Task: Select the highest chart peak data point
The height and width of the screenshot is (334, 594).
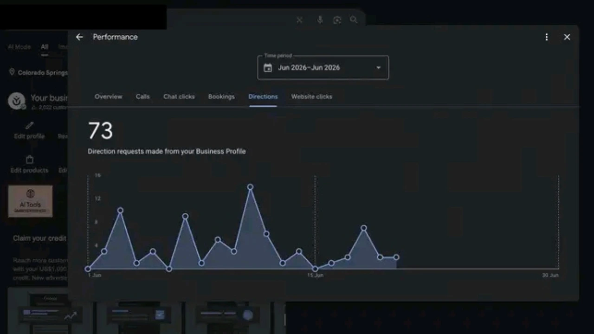Action: (250, 187)
